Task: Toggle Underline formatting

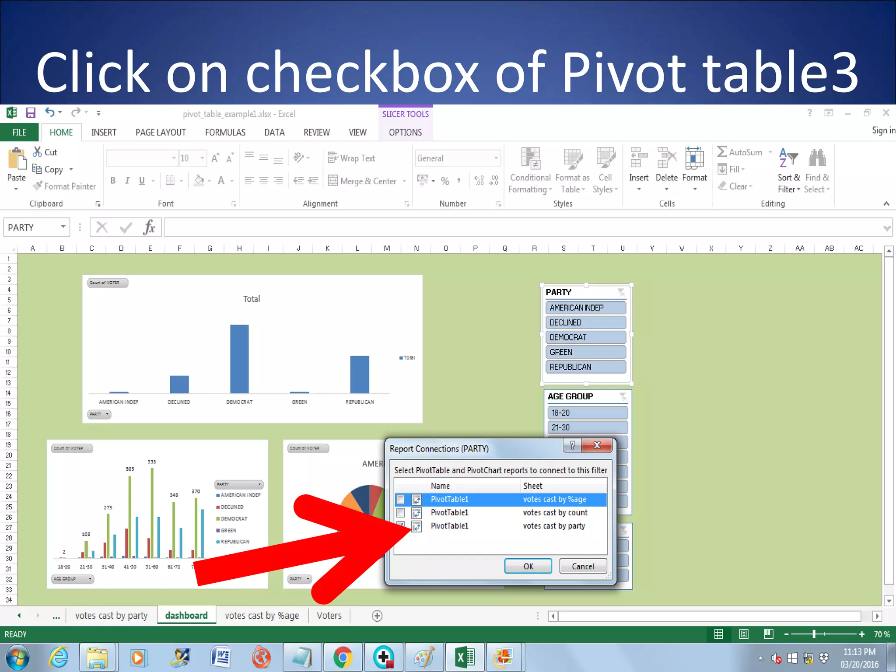Action: (142, 180)
